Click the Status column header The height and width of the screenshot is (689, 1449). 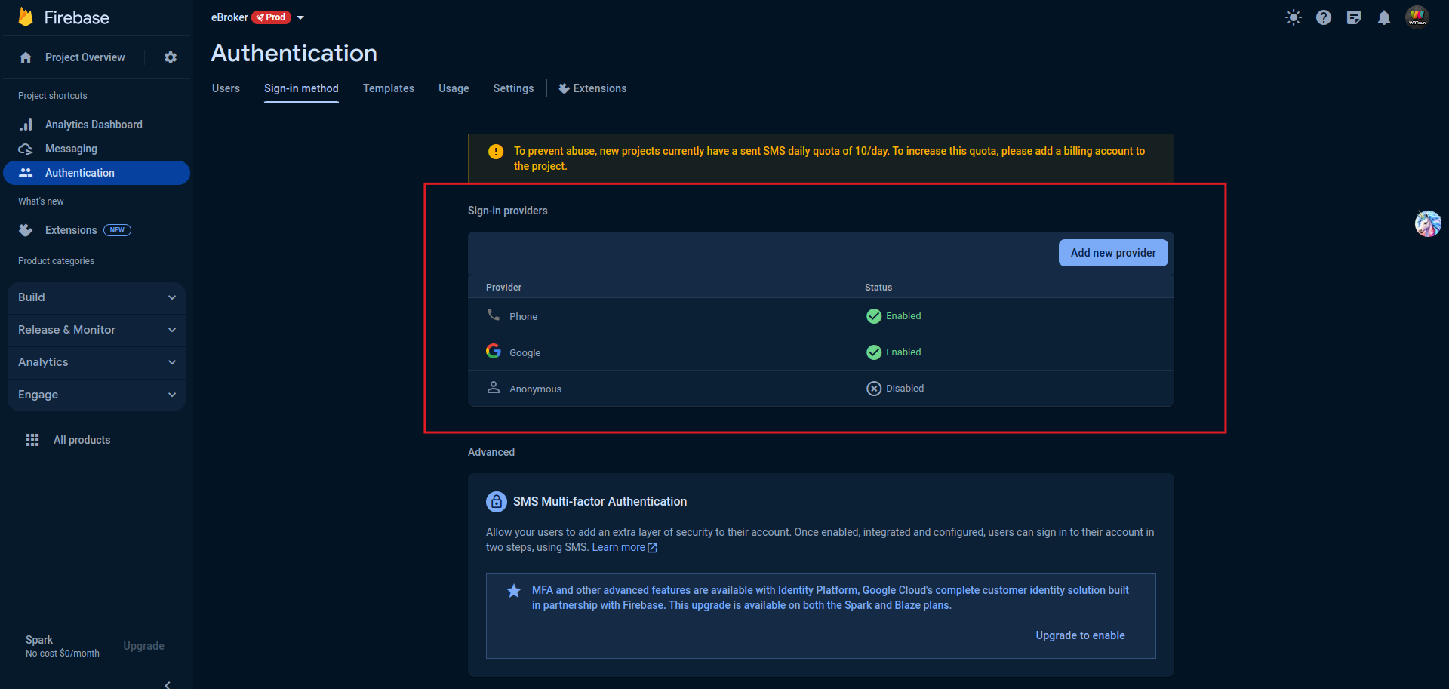click(878, 288)
